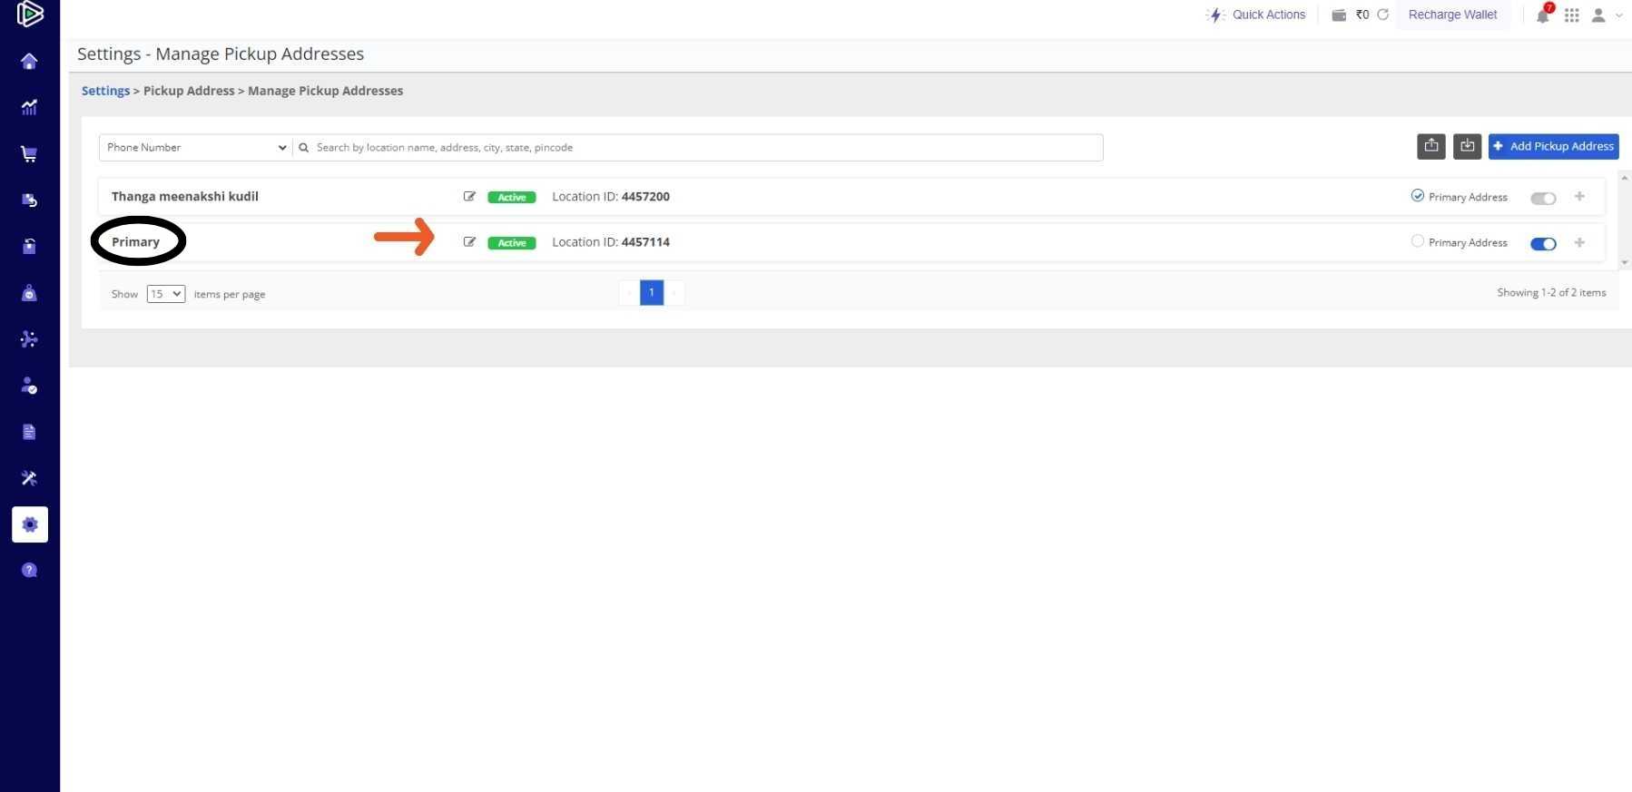Click the next page arrow

pos(674,292)
